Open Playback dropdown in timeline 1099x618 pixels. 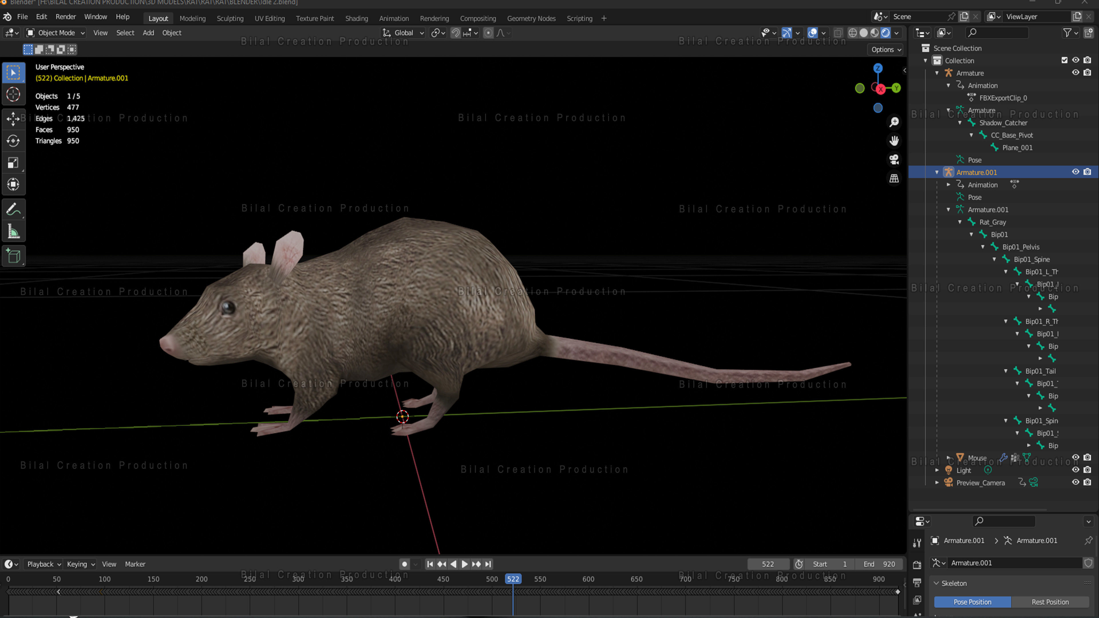coord(44,564)
